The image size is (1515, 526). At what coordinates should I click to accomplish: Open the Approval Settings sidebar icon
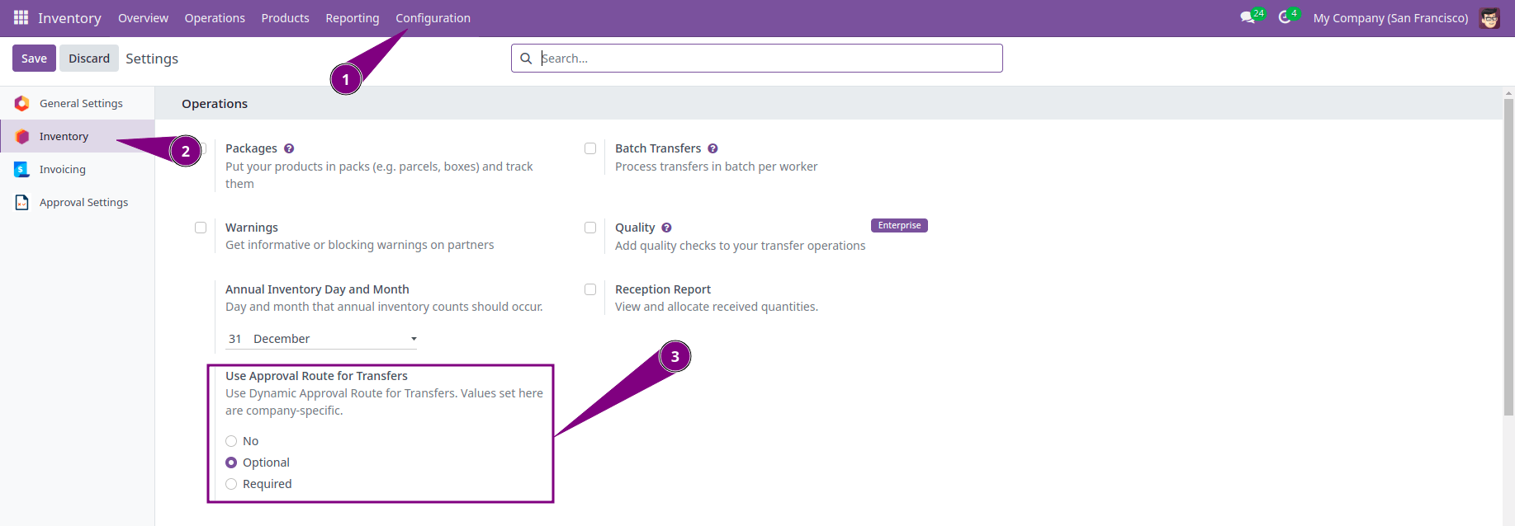pos(21,201)
